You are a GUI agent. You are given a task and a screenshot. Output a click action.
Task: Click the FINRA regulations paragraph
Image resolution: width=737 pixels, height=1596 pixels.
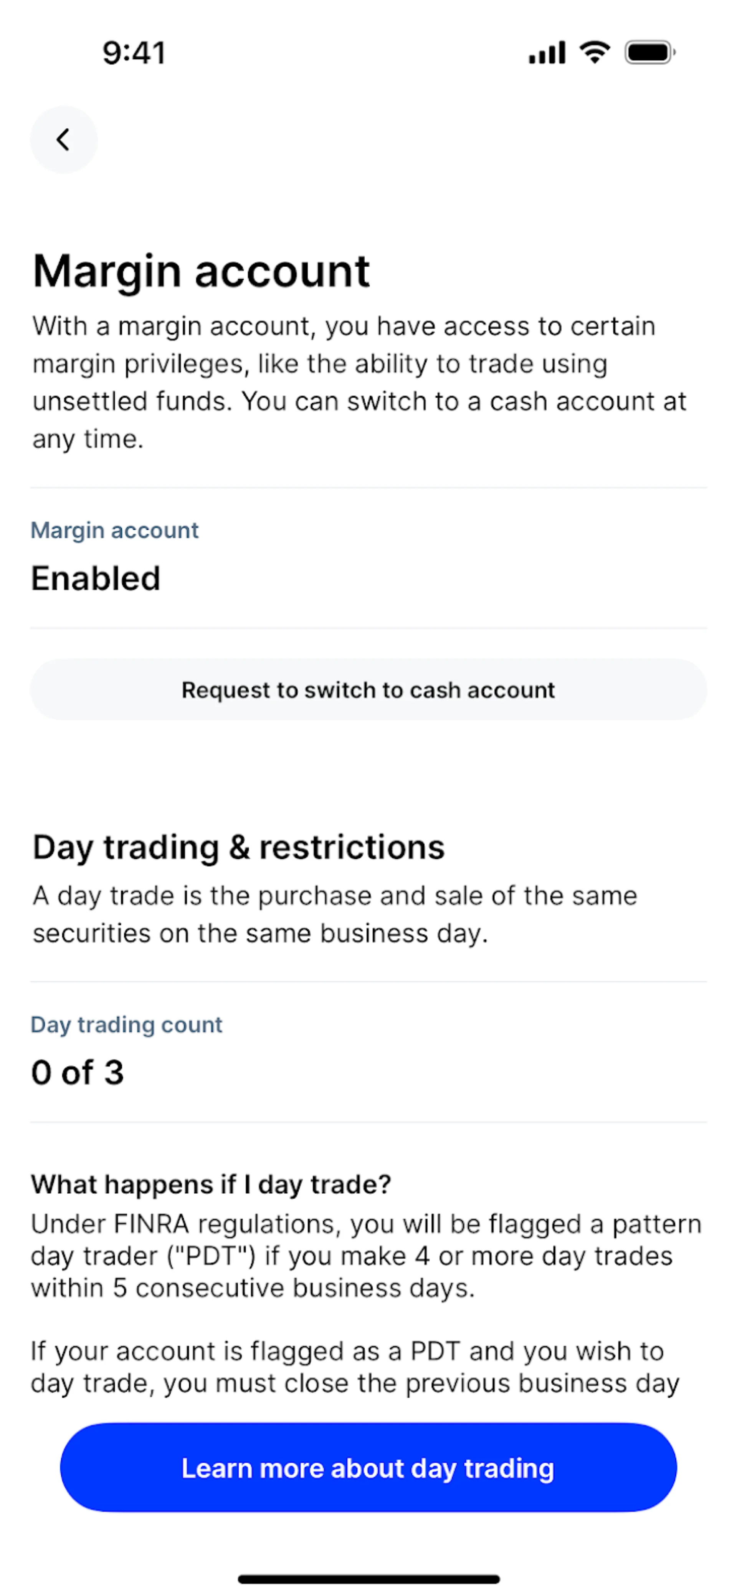pyautogui.click(x=365, y=1256)
